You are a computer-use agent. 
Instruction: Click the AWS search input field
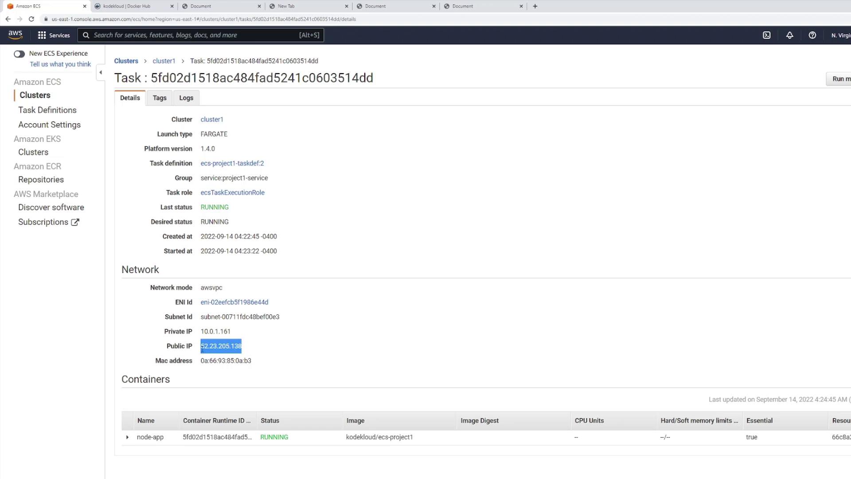coord(195,35)
